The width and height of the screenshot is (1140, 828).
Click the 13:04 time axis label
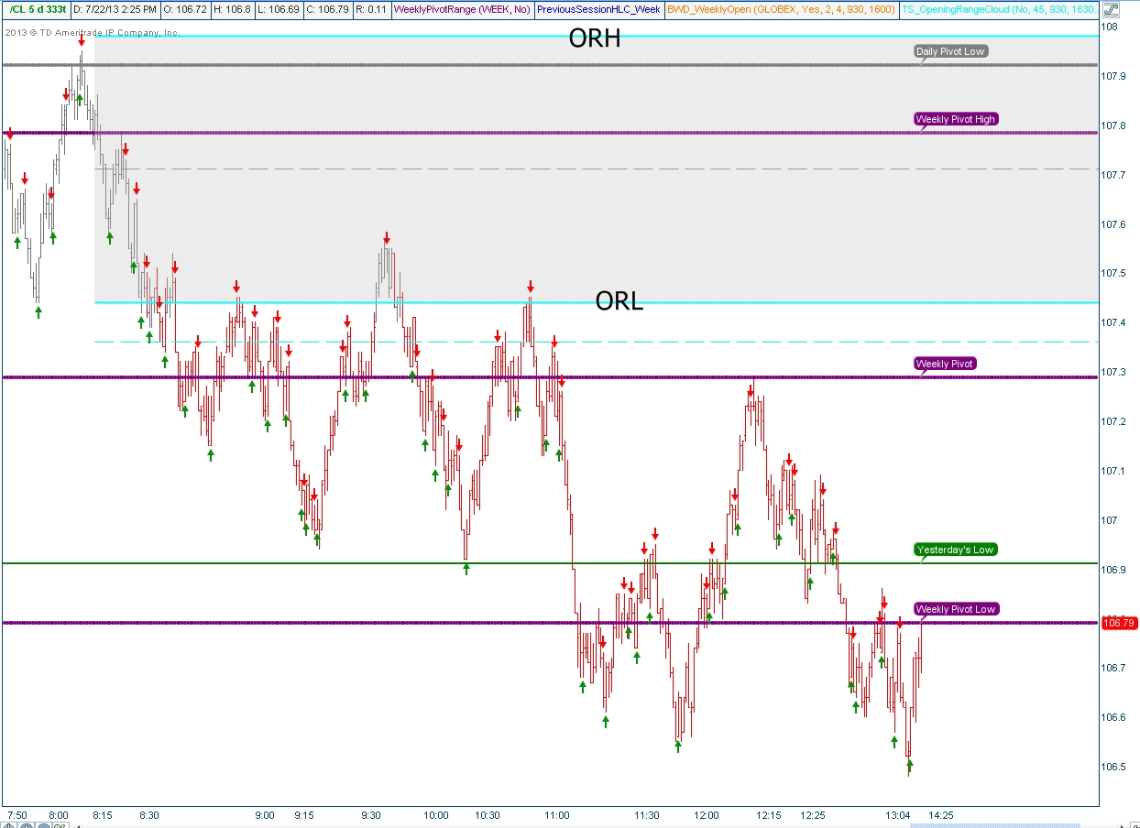[x=898, y=815]
